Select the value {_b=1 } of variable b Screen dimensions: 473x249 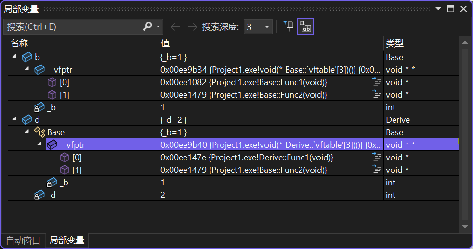point(174,57)
